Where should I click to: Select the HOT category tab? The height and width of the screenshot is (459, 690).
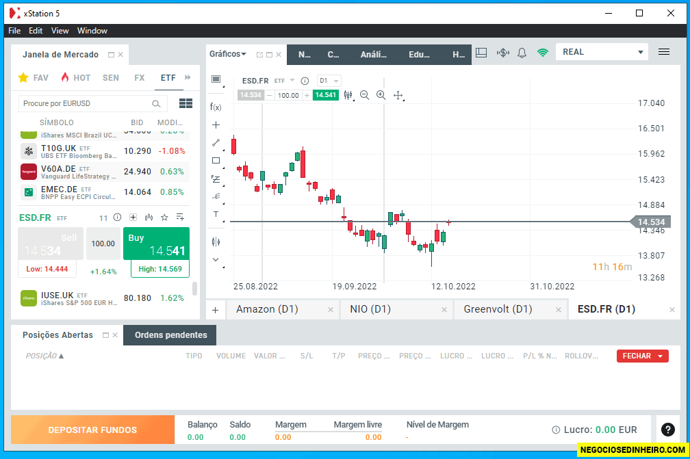[76, 78]
